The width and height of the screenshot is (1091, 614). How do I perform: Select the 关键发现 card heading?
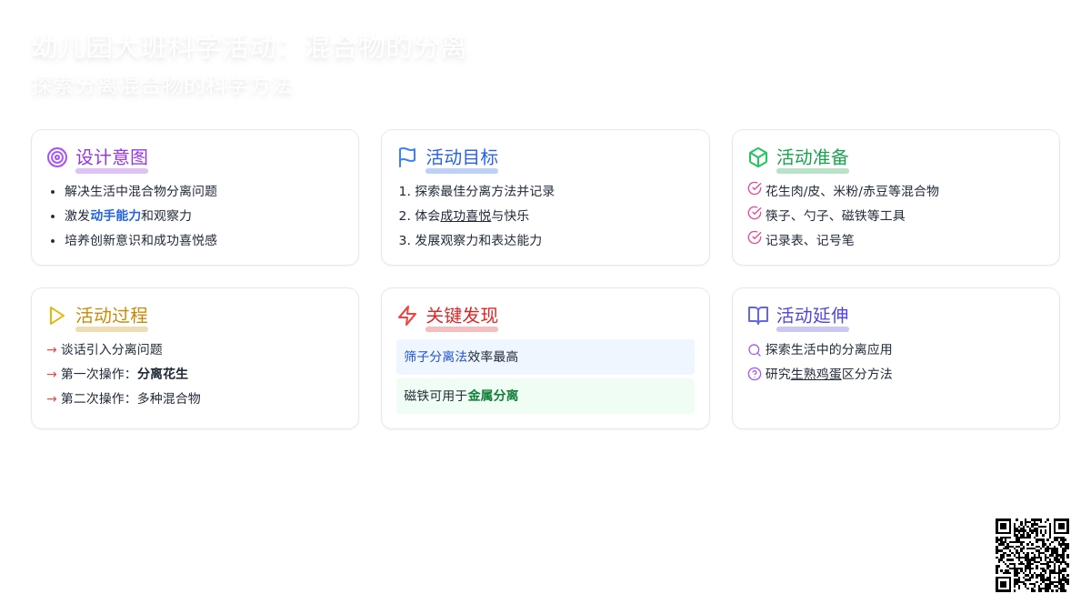(x=462, y=316)
